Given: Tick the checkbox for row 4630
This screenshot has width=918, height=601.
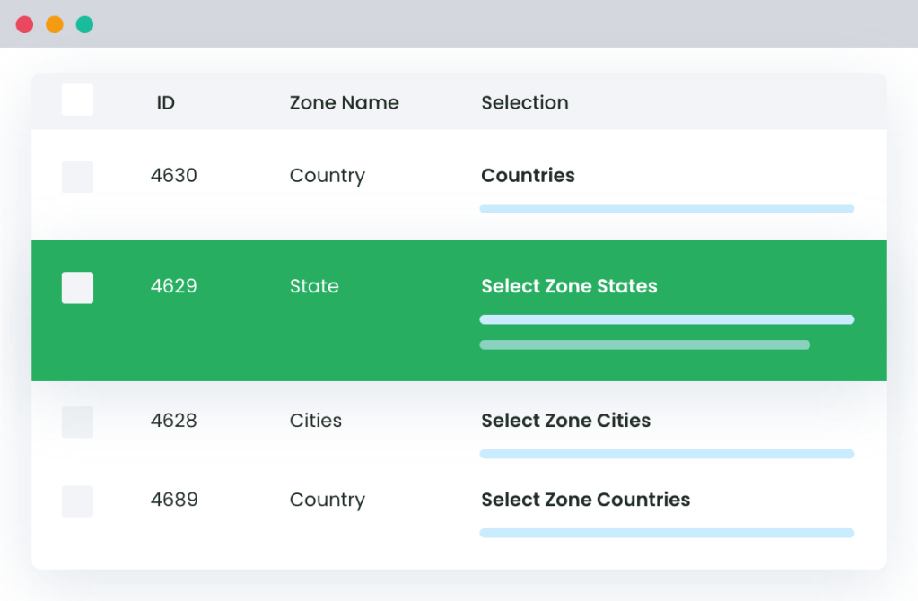Looking at the screenshot, I should [77, 177].
